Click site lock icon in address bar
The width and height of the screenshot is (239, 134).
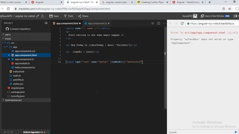pyautogui.click(x=16, y=9)
